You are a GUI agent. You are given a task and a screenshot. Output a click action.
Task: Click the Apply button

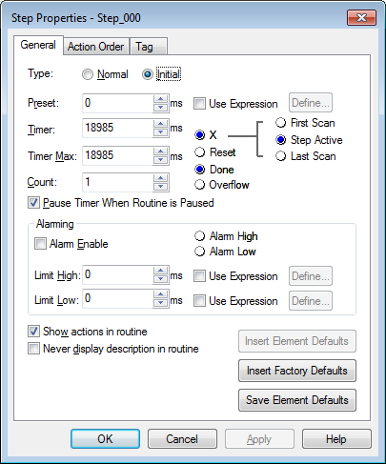click(259, 439)
